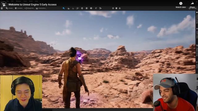Switch to Mesh Paint mode icon

(x=78, y=8)
